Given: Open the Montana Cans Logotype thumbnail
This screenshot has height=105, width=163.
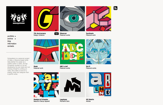Looking at the screenshot, I should (72, 85).
